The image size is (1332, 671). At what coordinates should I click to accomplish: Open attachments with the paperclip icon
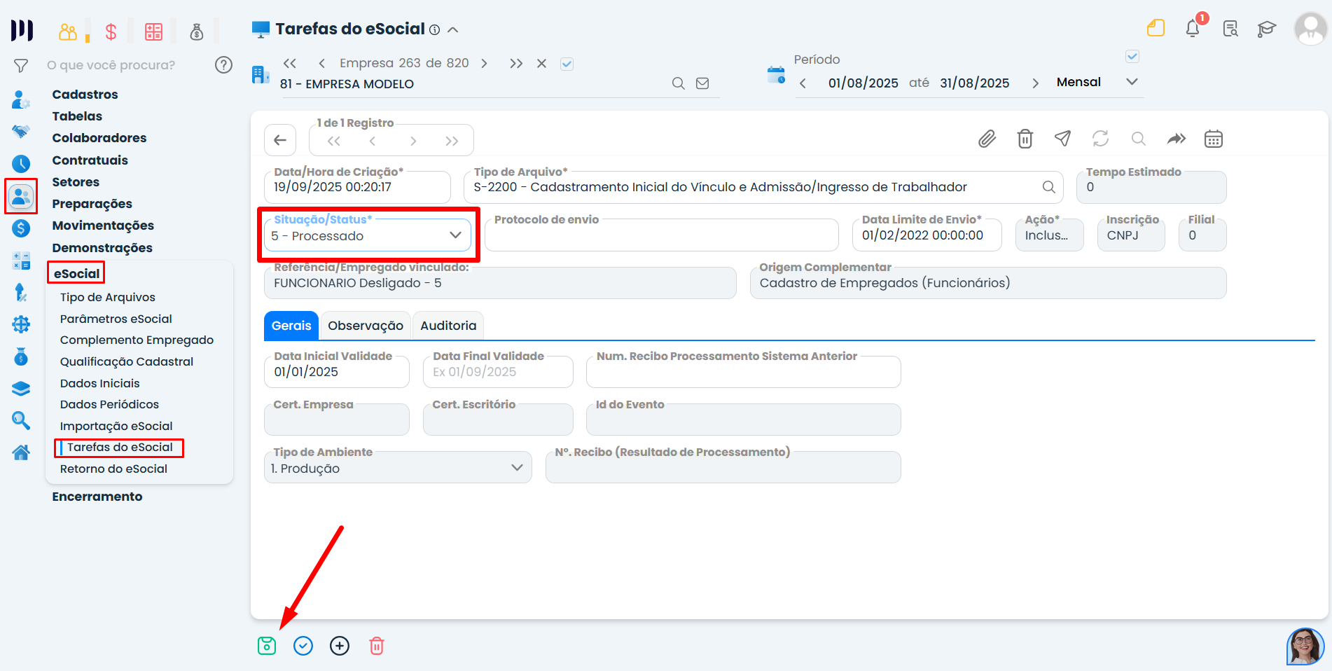[x=987, y=139]
